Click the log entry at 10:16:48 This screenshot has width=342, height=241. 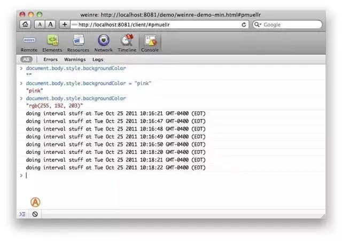click(x=115, y=129)
